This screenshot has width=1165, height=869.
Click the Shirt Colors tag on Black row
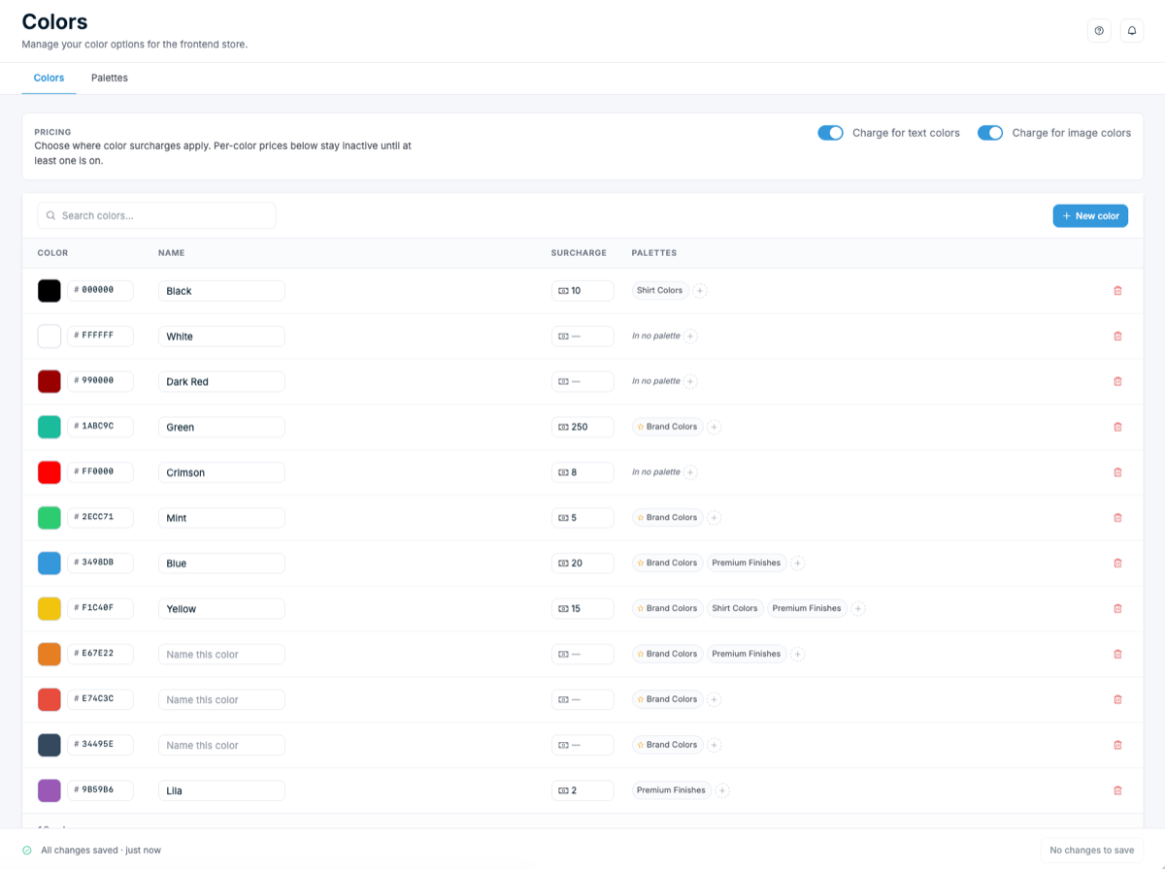(659, 290)
